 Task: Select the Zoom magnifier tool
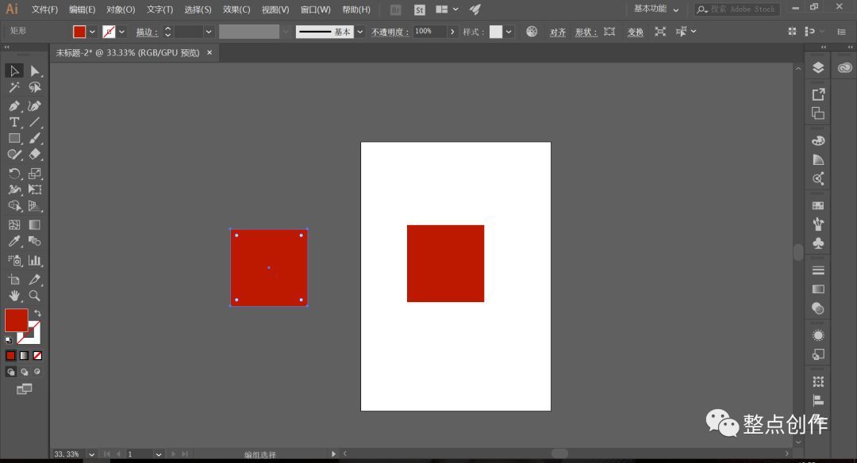(34, 296)
